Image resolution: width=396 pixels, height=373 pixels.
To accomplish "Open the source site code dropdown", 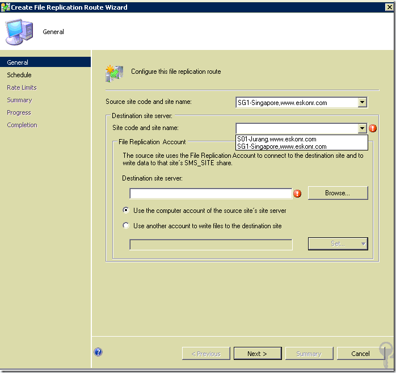I will tap(362, 102).
